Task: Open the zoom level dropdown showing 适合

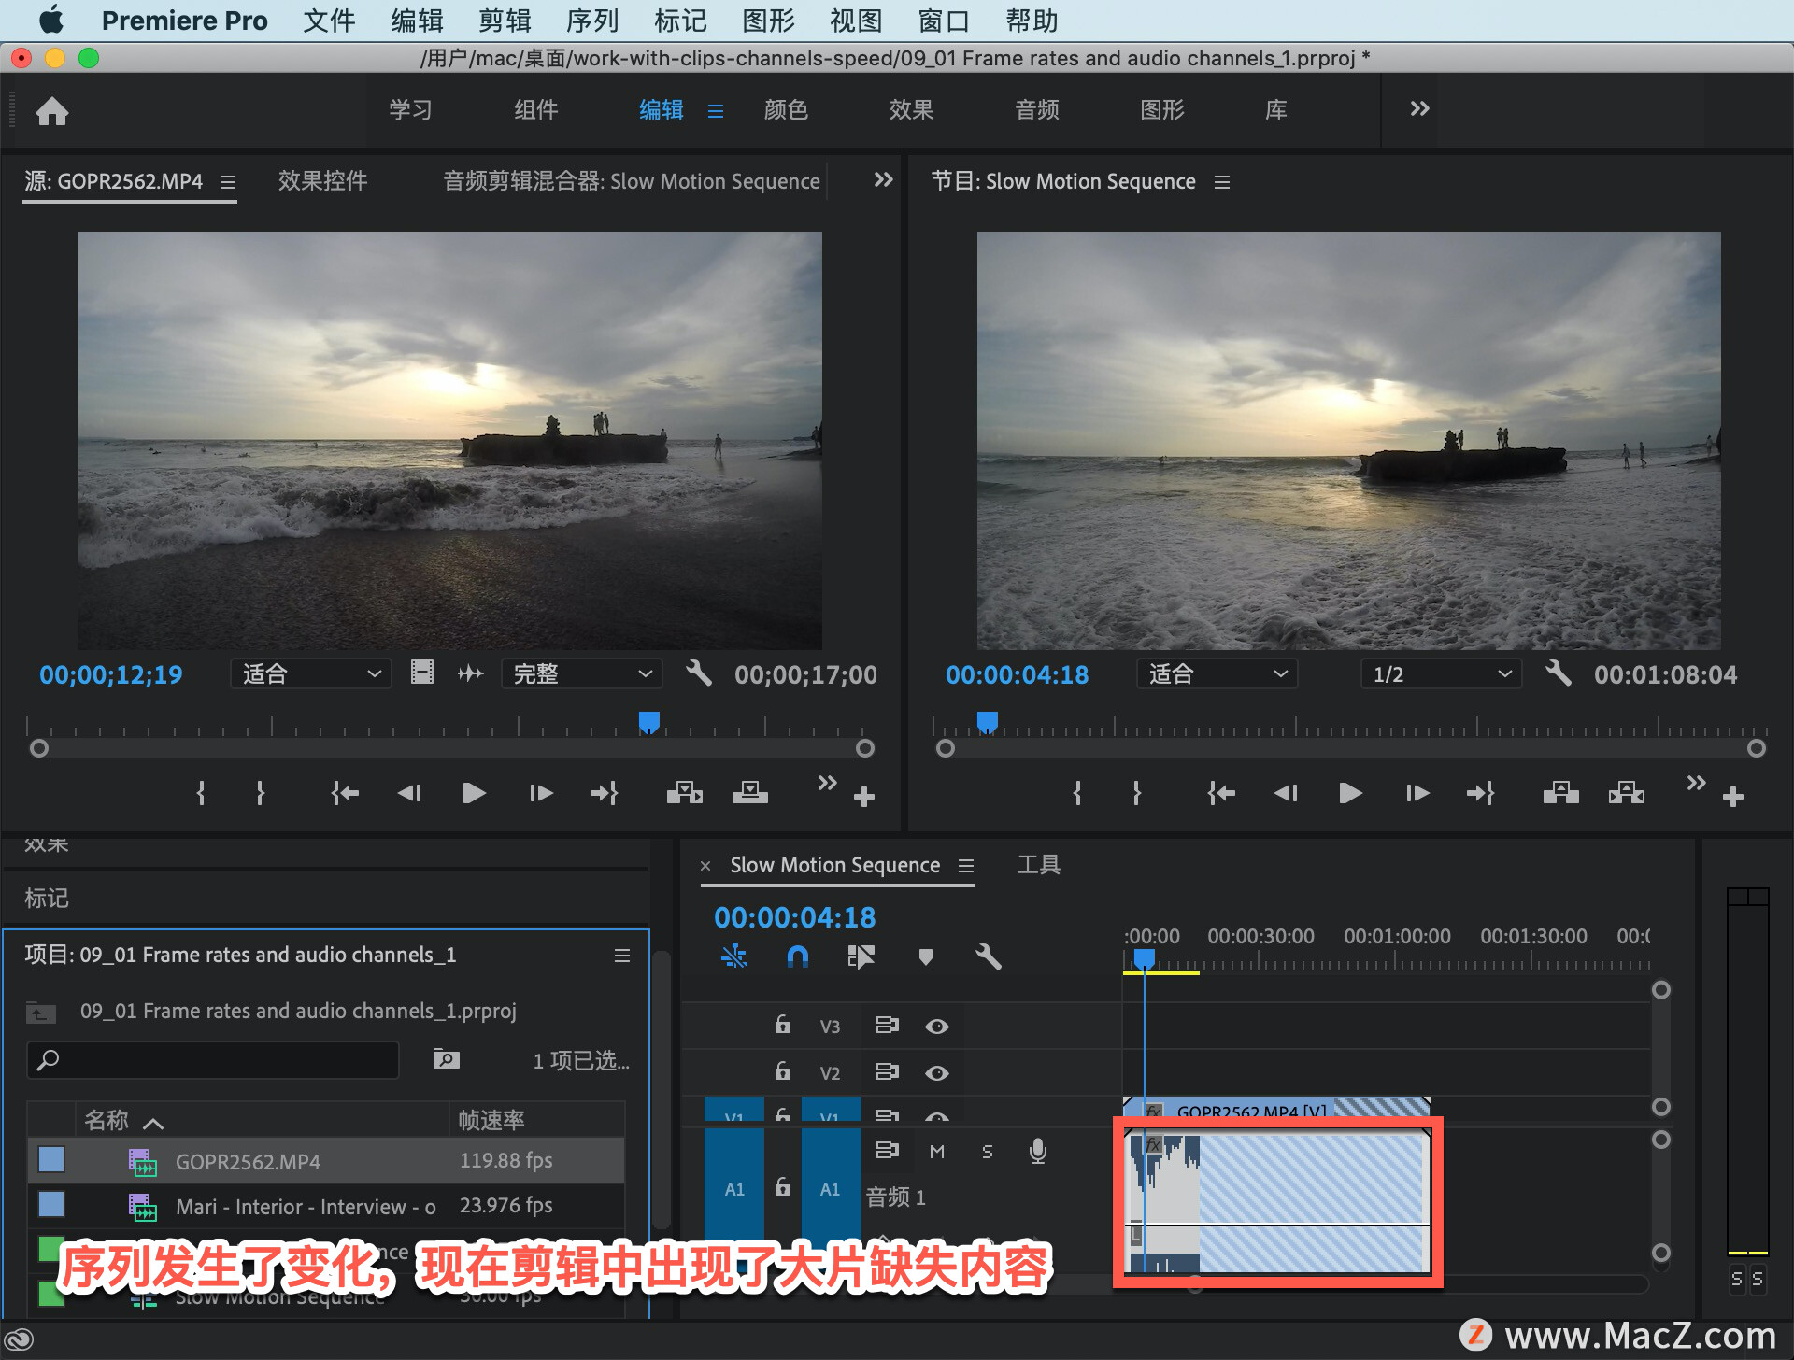Action: [x=310, y=673]
